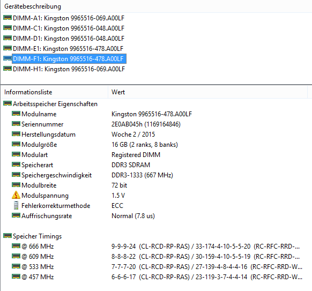
Task: Click the icon beside Speicher Timings
Action: pos(8,236)
